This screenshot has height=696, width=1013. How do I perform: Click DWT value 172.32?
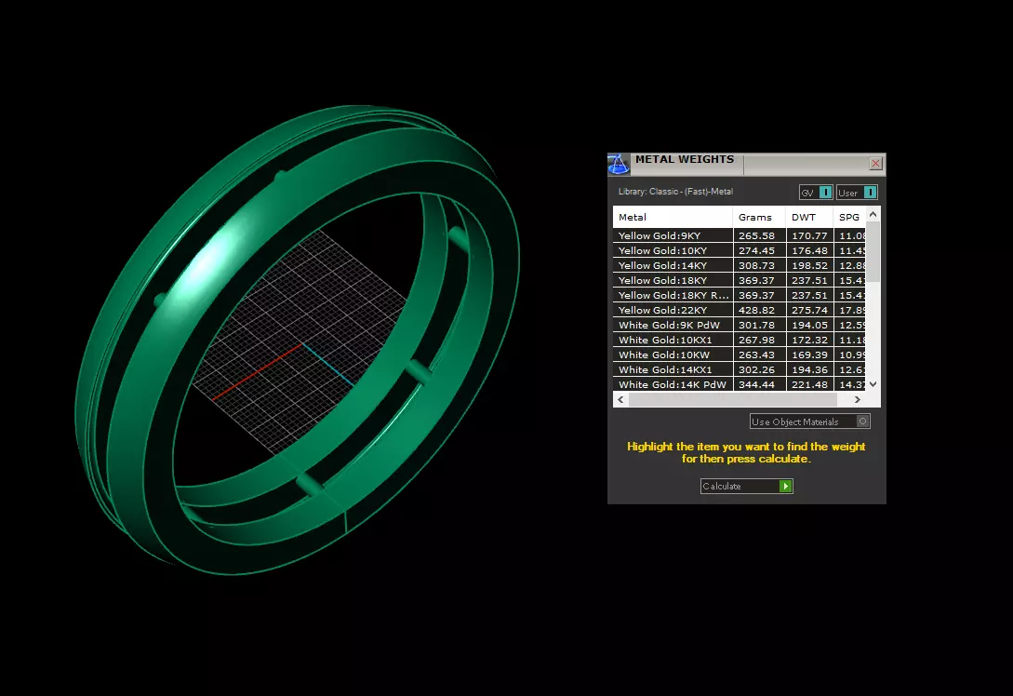pyautogui.click(x=809, y=340)
